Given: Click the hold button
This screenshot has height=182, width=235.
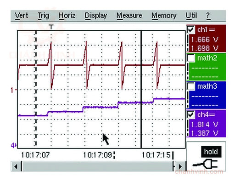Looking at the screenshot, I should (x=211, y=152).
